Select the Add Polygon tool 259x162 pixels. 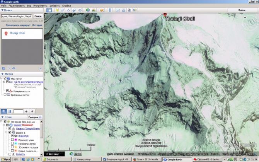(63, 10)
